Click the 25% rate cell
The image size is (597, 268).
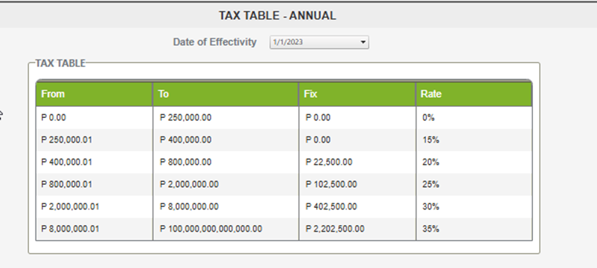tap(474, 184)
